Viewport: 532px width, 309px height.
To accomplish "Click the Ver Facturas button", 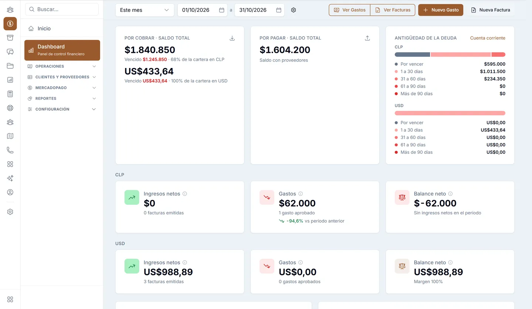I will [x=393, y=10].
